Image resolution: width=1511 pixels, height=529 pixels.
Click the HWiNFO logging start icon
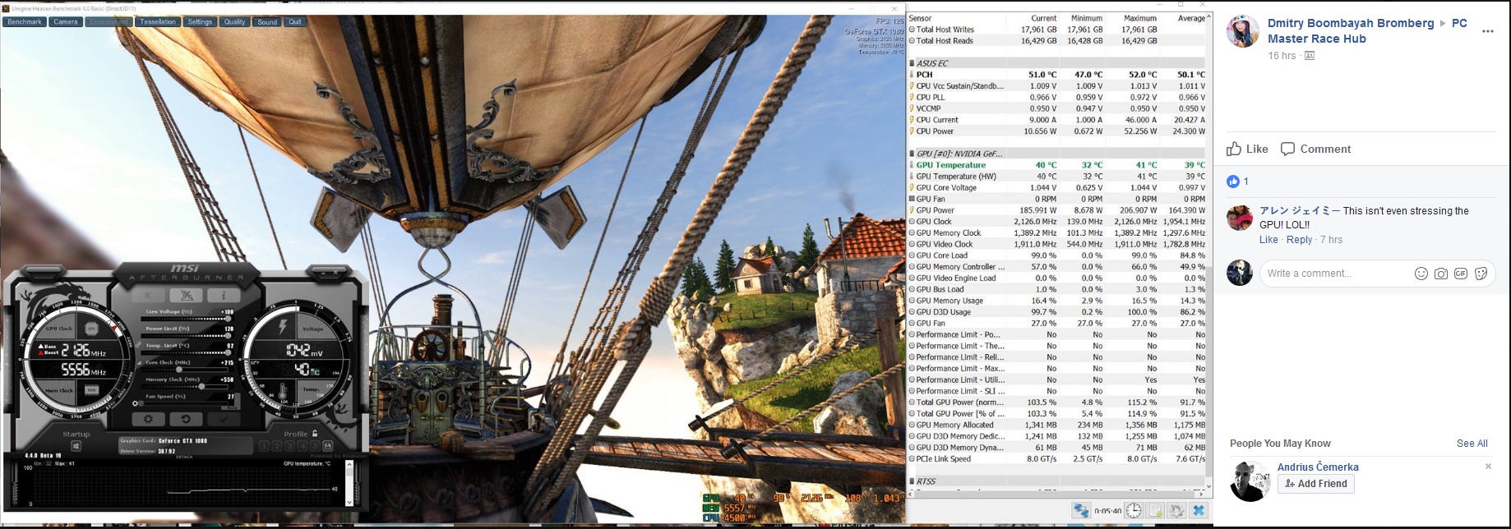[1155, 511]
